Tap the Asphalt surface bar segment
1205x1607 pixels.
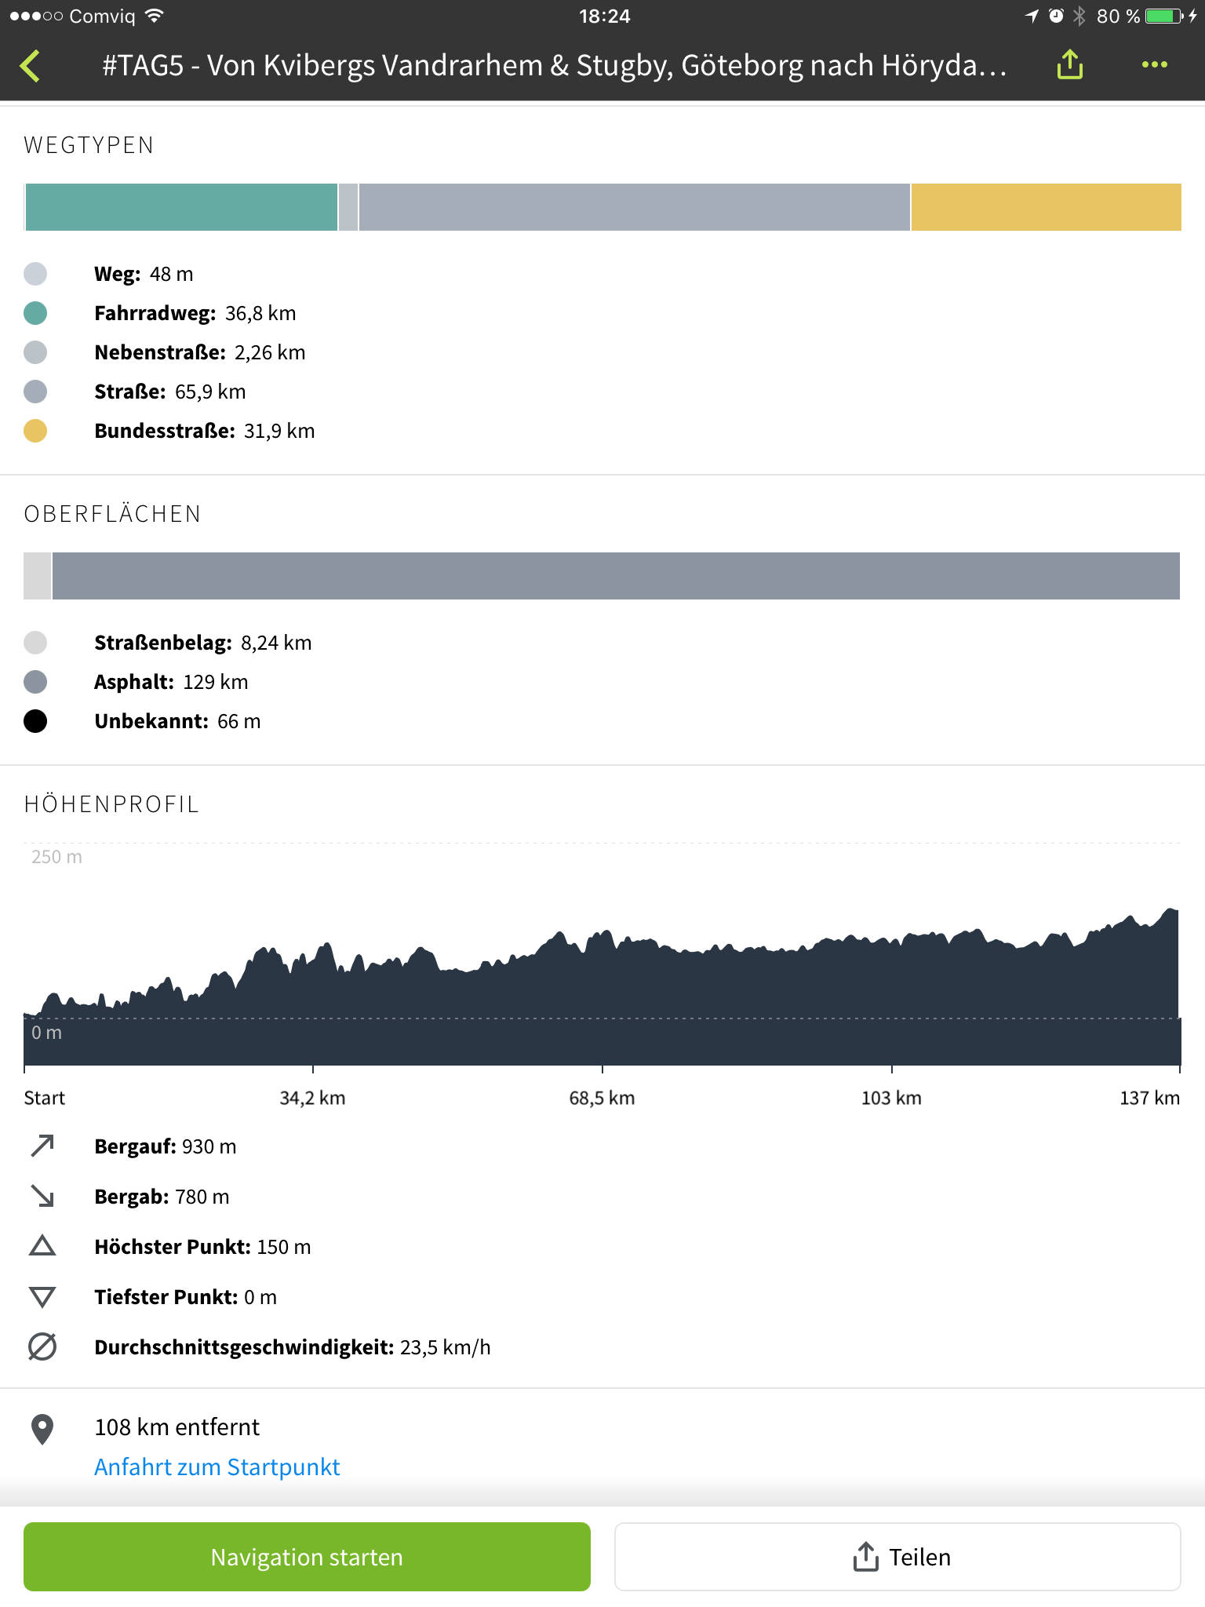[x=616, y=576]
